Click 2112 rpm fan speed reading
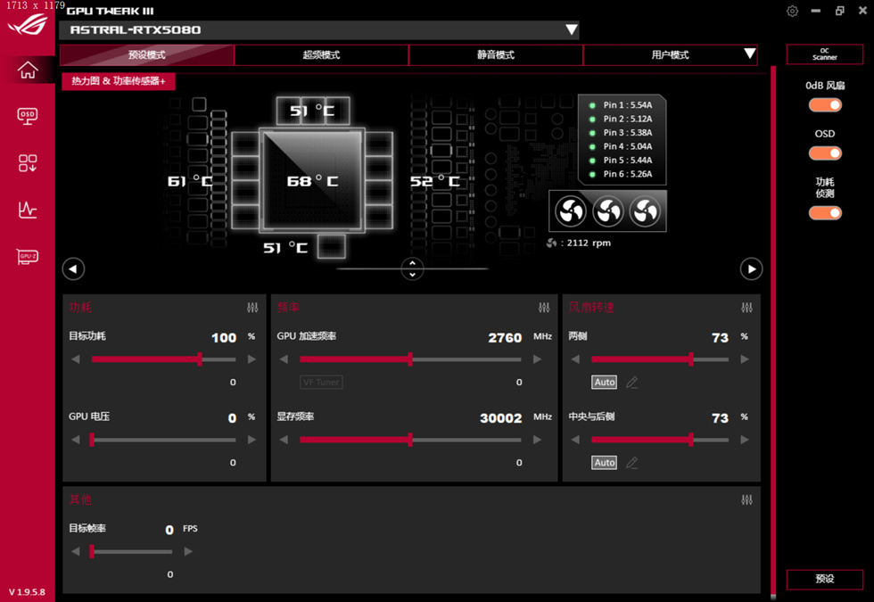874x602 pixels. (x=589, y=243)
